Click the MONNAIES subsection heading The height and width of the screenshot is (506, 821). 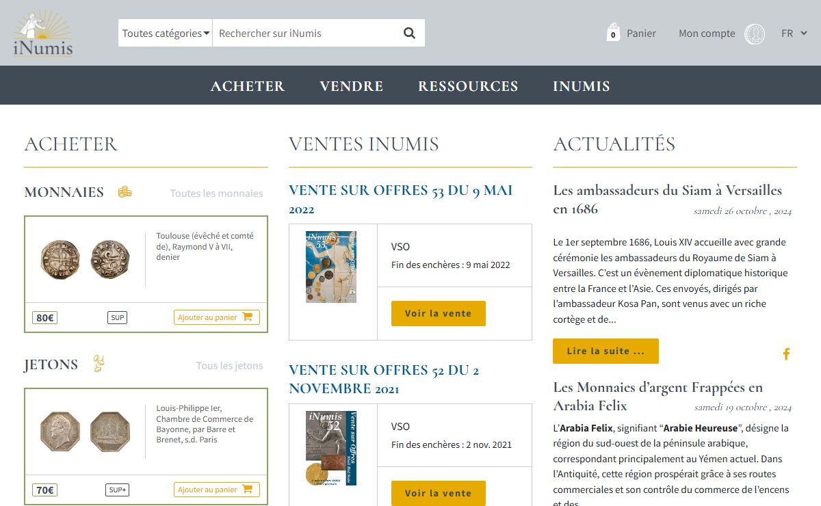(64, 193)
